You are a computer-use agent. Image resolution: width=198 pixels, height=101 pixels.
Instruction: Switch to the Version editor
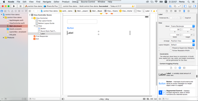pos(179,6)
